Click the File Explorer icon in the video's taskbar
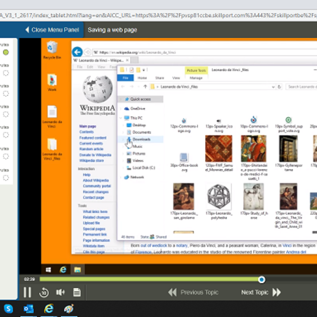This screenshot has height=317, width=317. click(77, 270)
